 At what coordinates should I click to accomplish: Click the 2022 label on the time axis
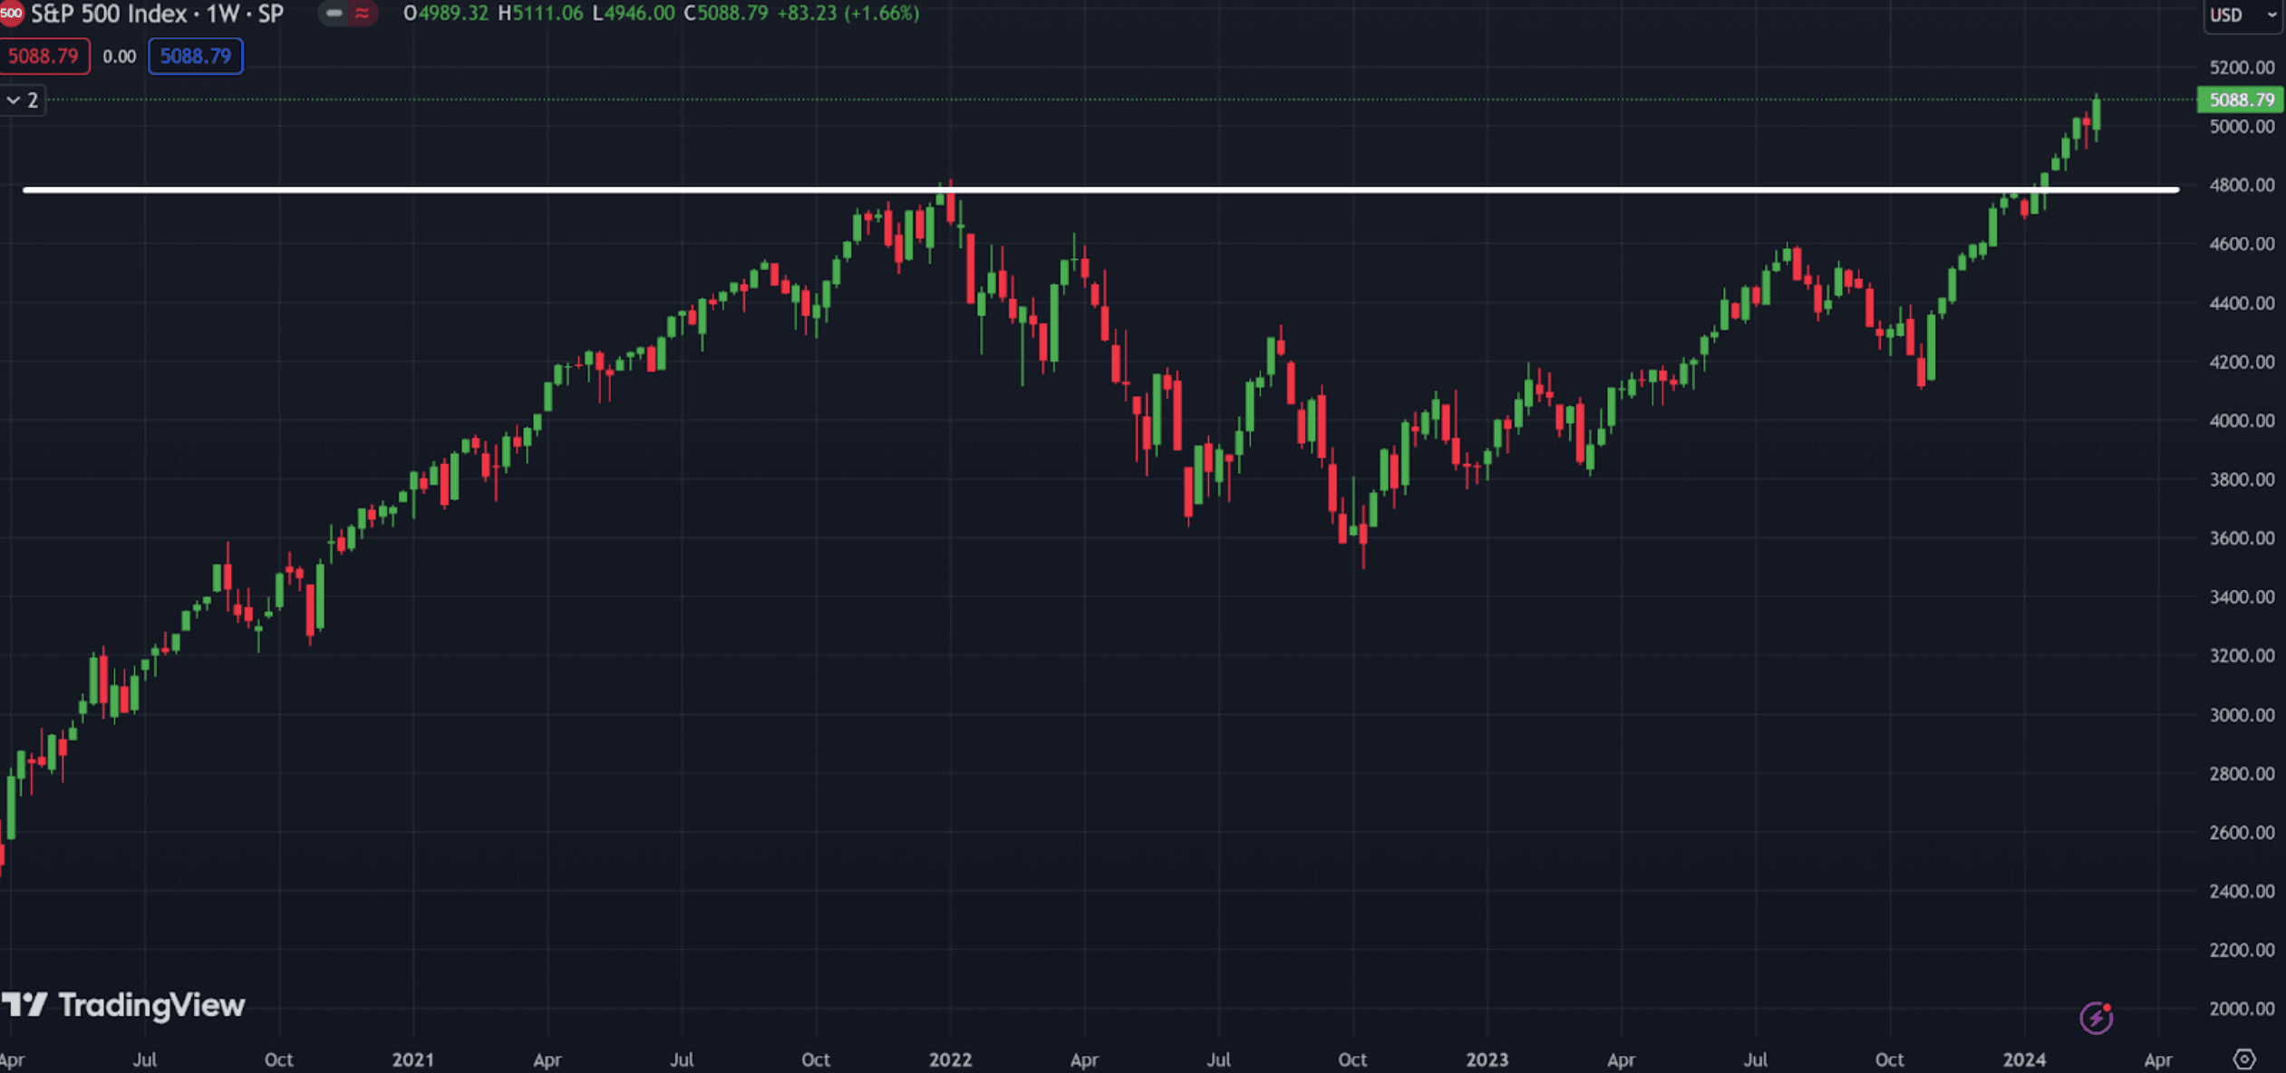950,1058
